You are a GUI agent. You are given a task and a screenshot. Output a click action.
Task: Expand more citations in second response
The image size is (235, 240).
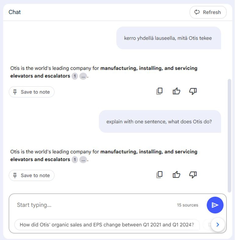click(83, 160)
